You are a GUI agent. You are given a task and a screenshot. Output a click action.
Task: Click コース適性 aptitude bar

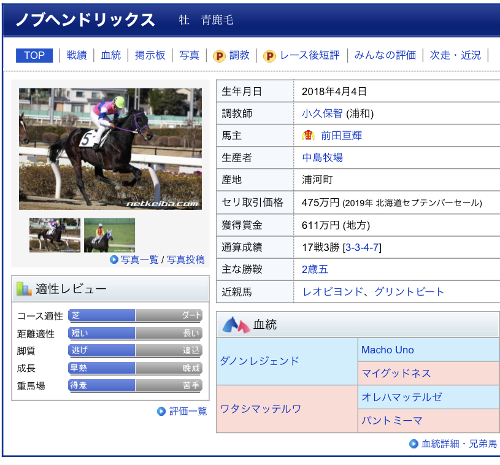pos(135,315)
